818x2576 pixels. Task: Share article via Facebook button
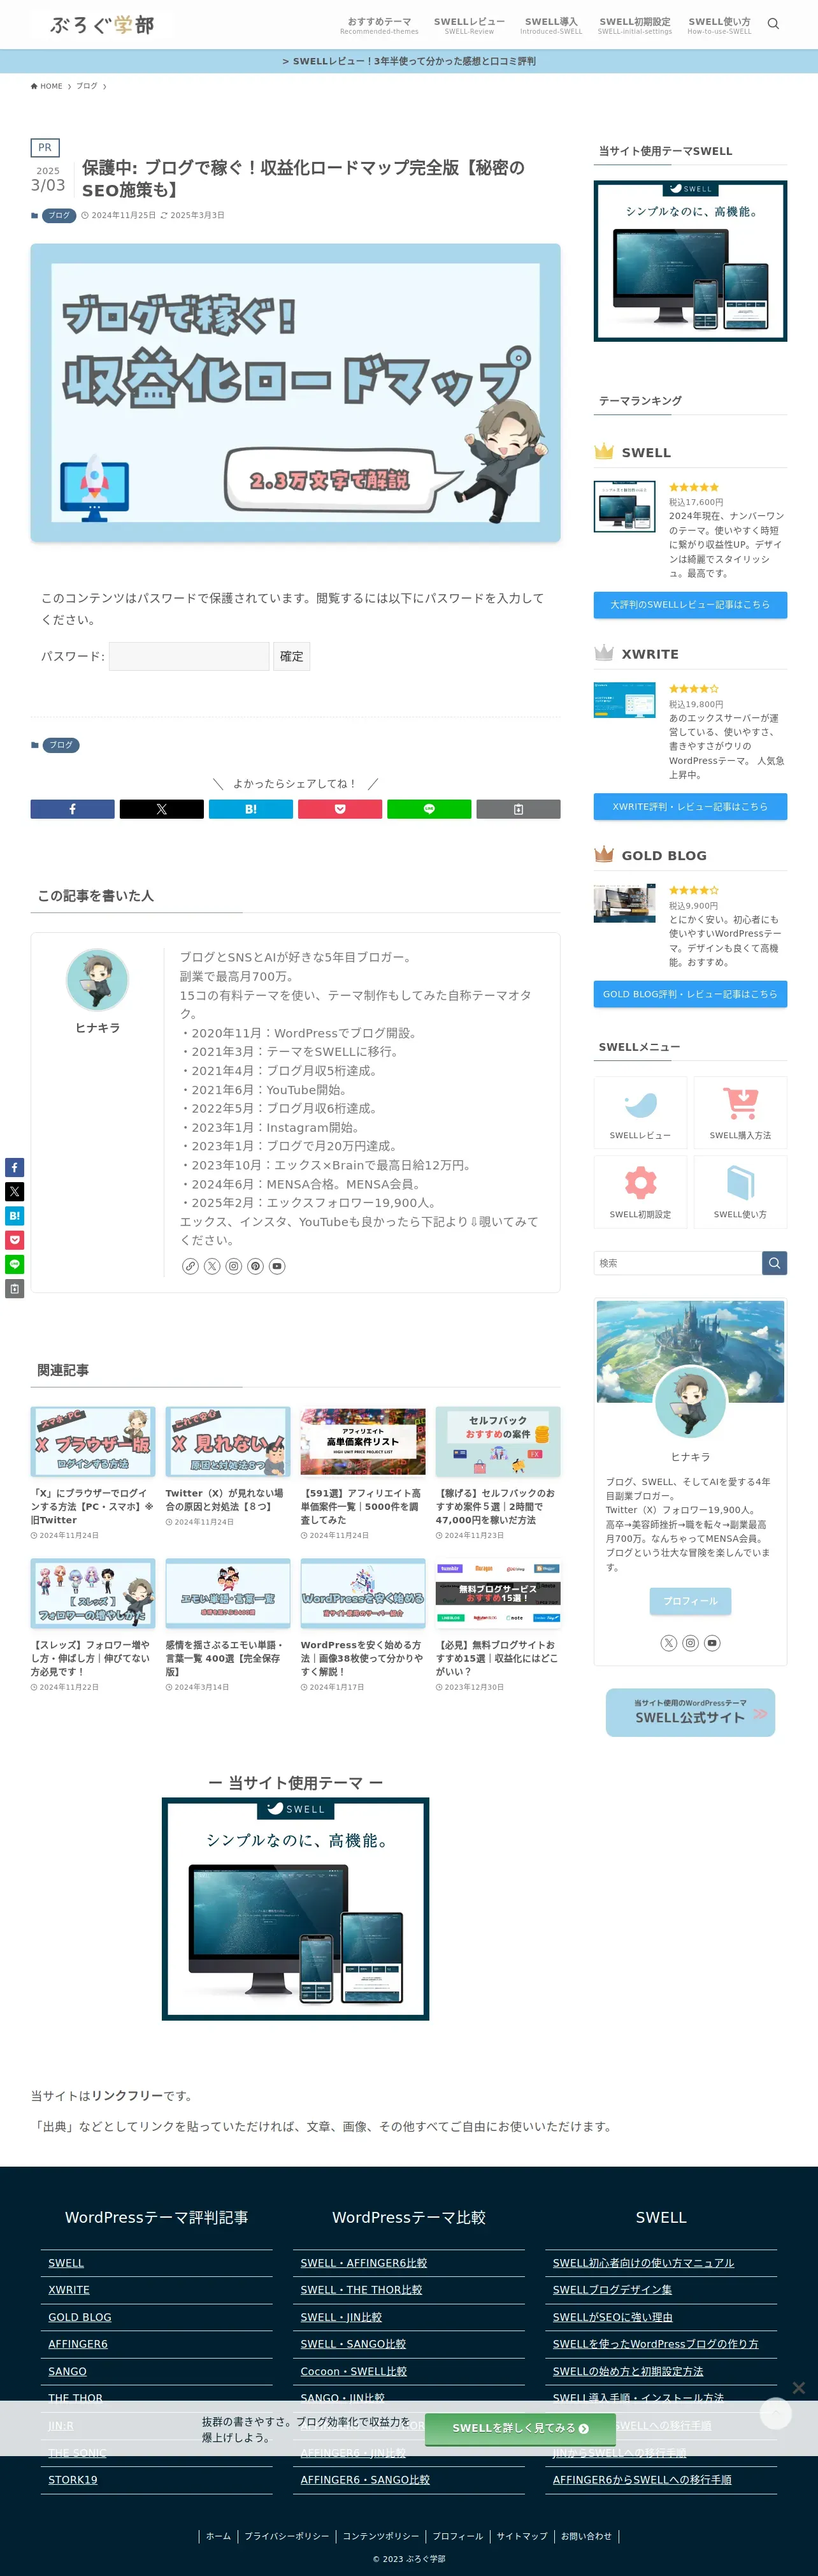pyautogui.click(x=72, y=809)
